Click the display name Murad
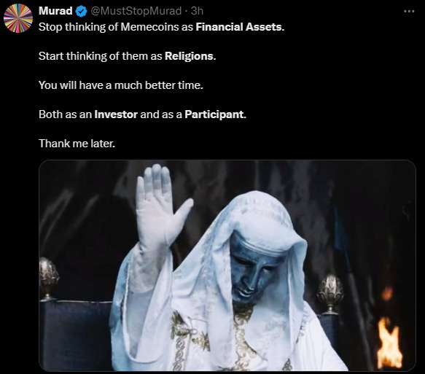 tap(55, 11)
